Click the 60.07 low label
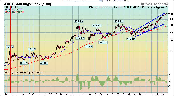 pos(24,63)
